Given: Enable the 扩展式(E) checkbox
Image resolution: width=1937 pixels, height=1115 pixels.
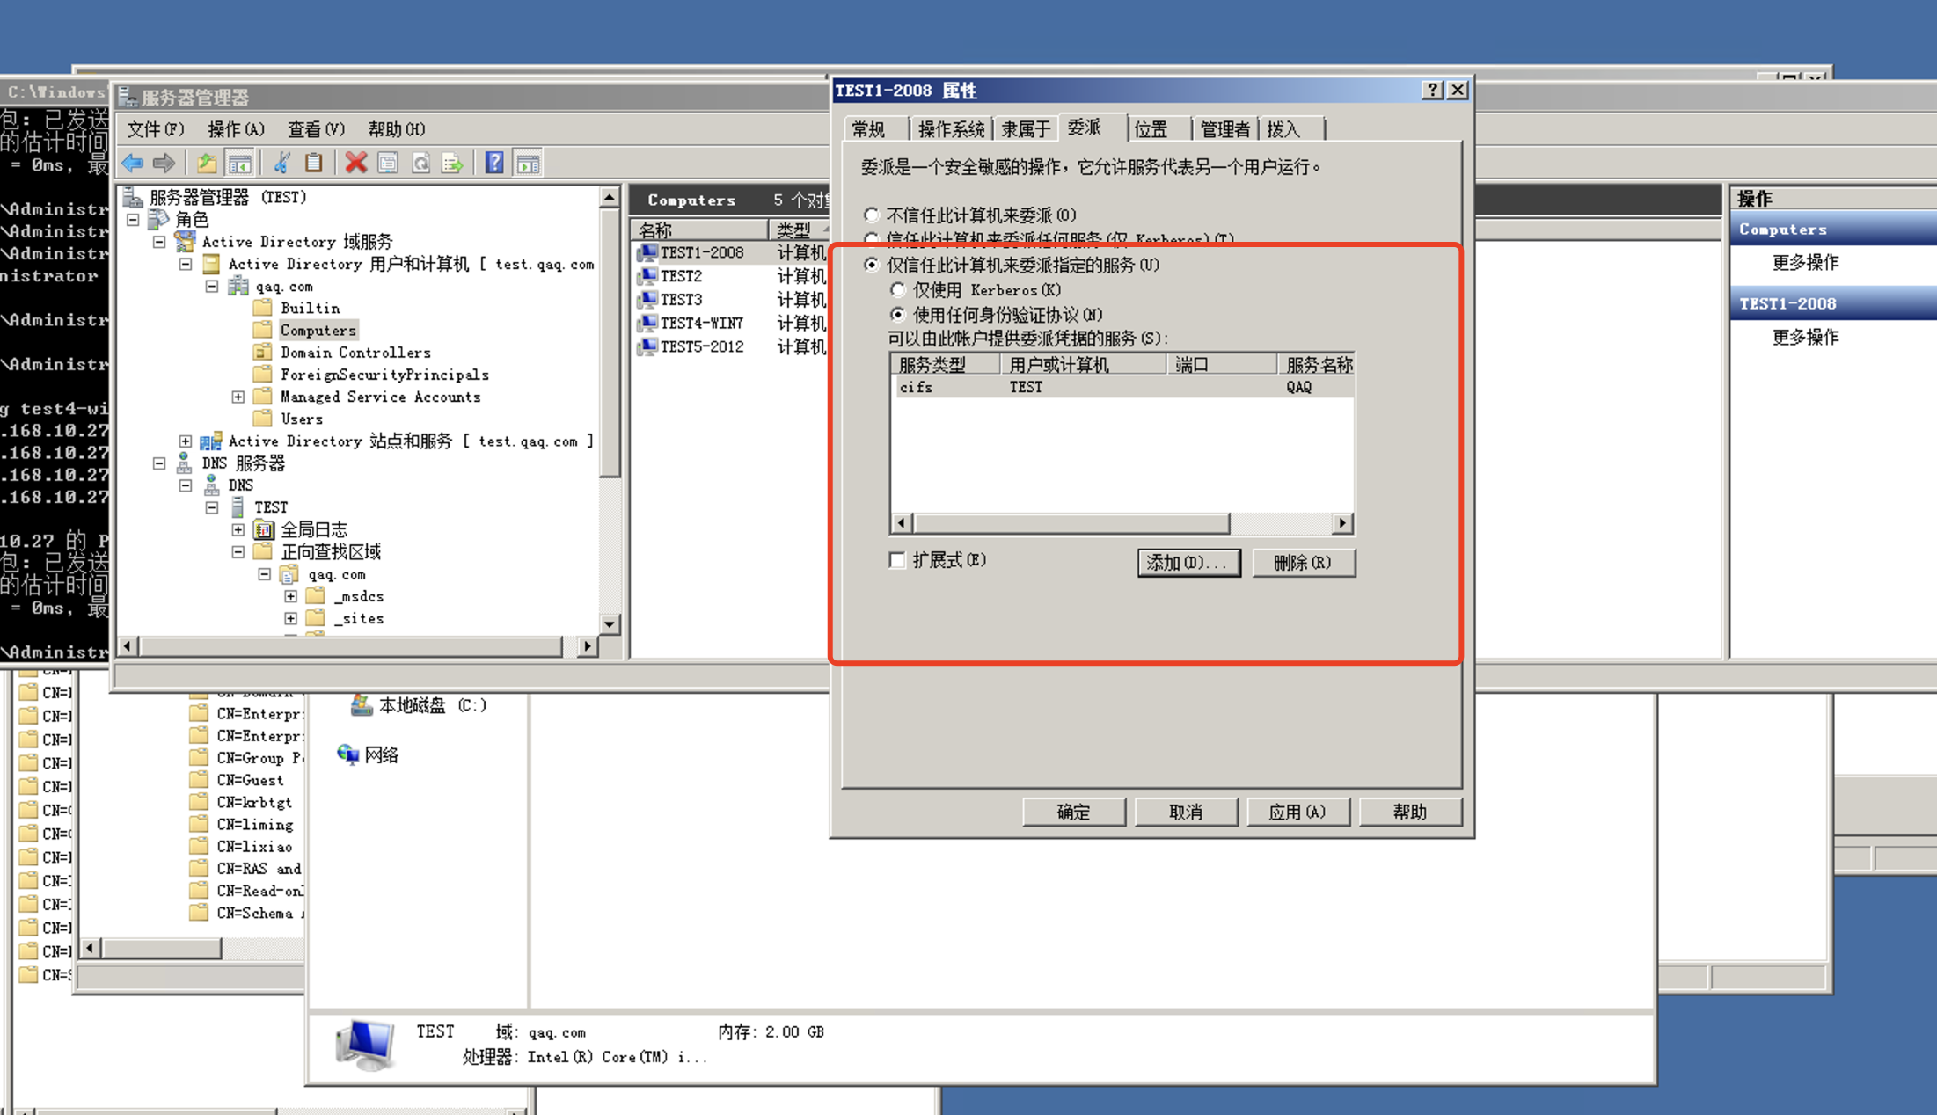Looking at the screenshot, I should (897, 560).
